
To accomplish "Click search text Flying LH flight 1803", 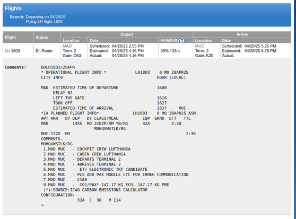I will coord(44,22).
